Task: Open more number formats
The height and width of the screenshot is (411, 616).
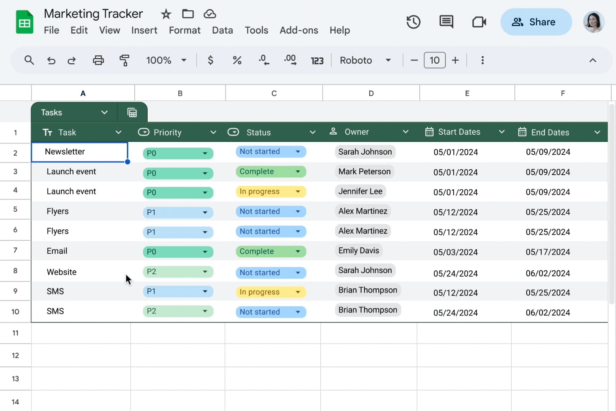Action: (317, 60)
